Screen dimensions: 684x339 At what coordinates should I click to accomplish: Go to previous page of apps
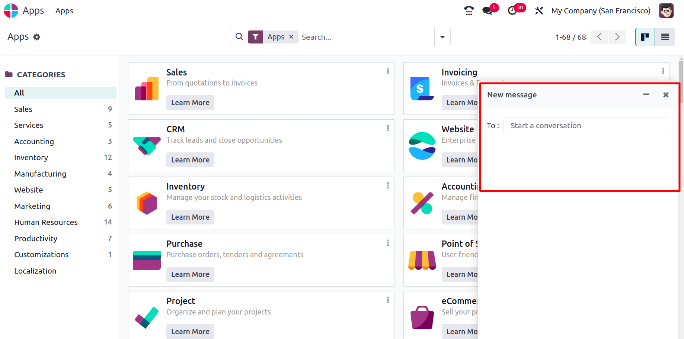tap(599, 37)
